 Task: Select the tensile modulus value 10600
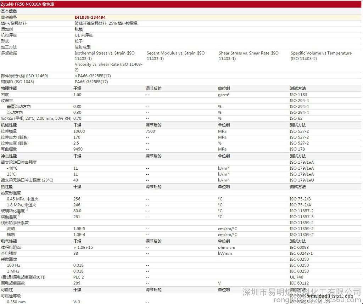click(x=79, y=131)
